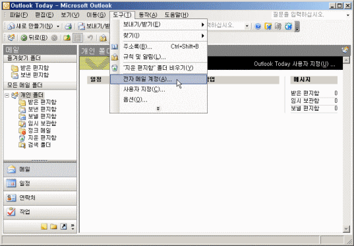The width and height of the screenshot is (354, 246).
Task: Click the Print icon in toolbar
Action: tap(68, 26)
